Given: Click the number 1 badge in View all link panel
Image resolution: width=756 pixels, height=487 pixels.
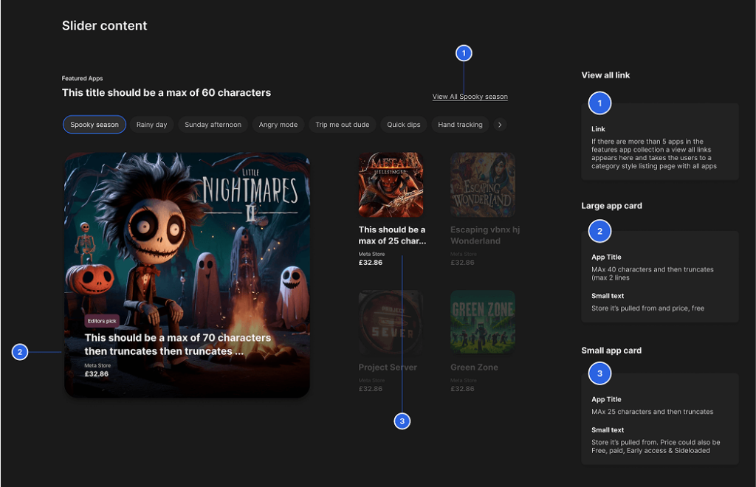Looking at the screenshot, I should (x=599, y=103).
